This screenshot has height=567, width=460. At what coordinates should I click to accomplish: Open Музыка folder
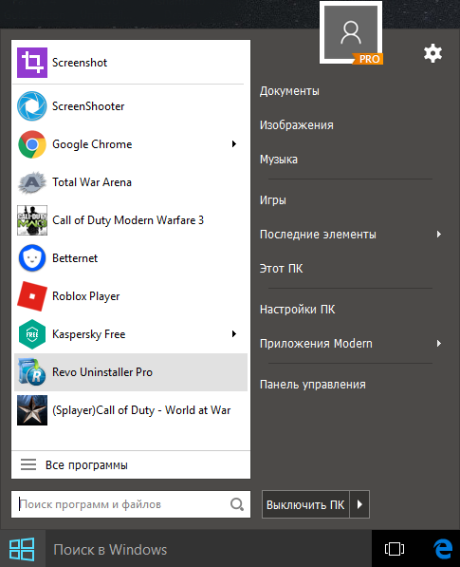(279, 160)
